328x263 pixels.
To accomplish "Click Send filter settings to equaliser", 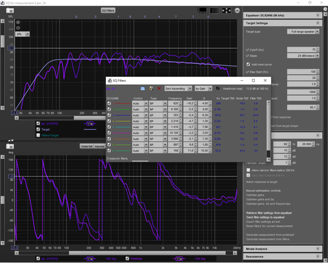I will [x=265, y=217].
